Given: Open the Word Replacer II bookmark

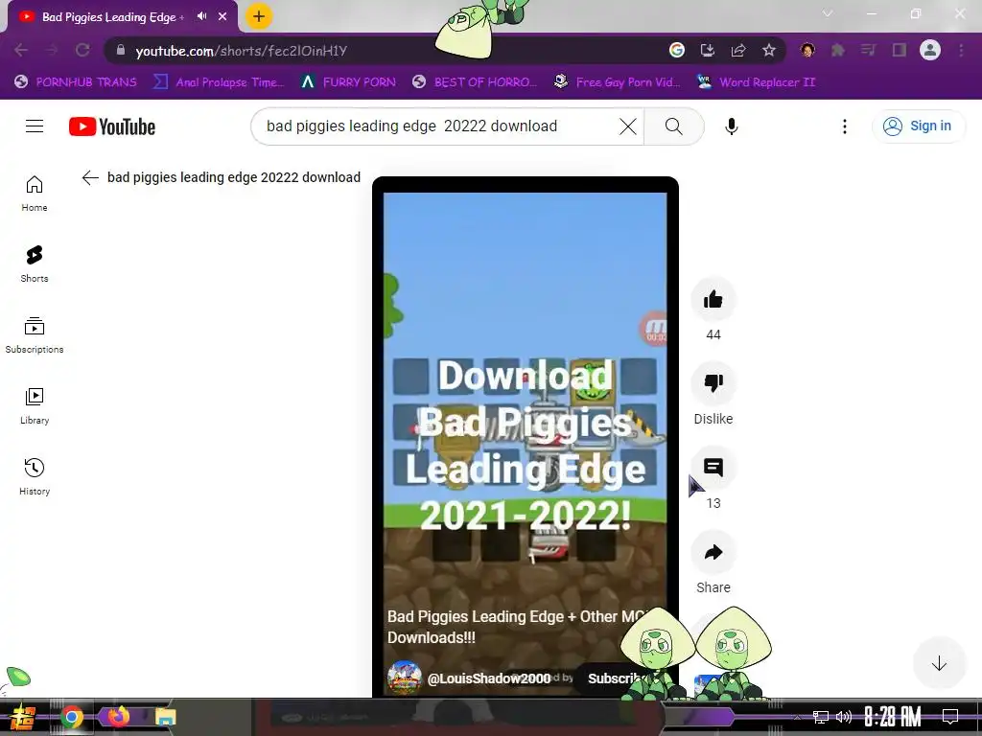Looking at the screenshot, I should [757, 82].
